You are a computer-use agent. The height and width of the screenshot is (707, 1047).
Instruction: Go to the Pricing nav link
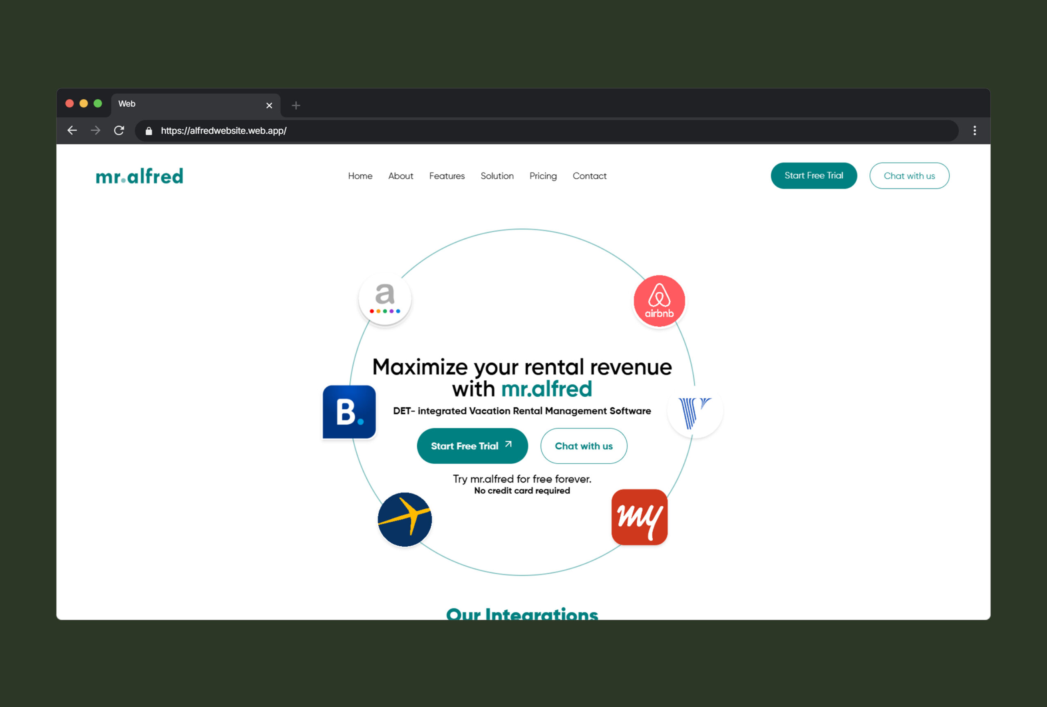543,176
